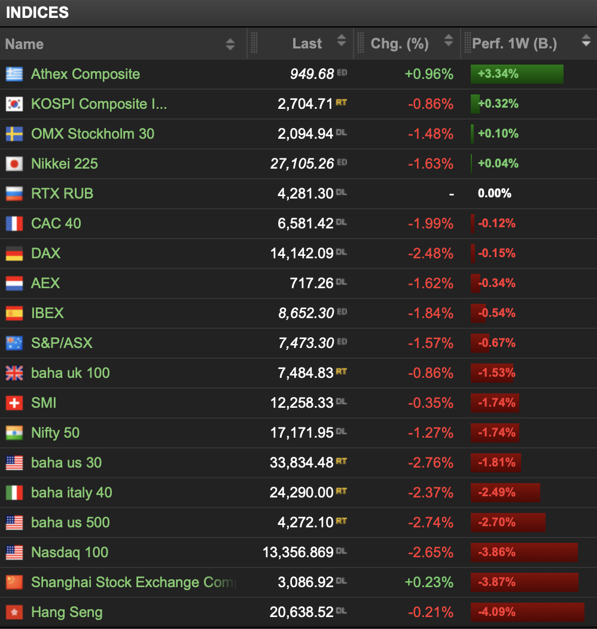
Task: Click the UK flag icon beside baha uk 100
Action: 14,374
